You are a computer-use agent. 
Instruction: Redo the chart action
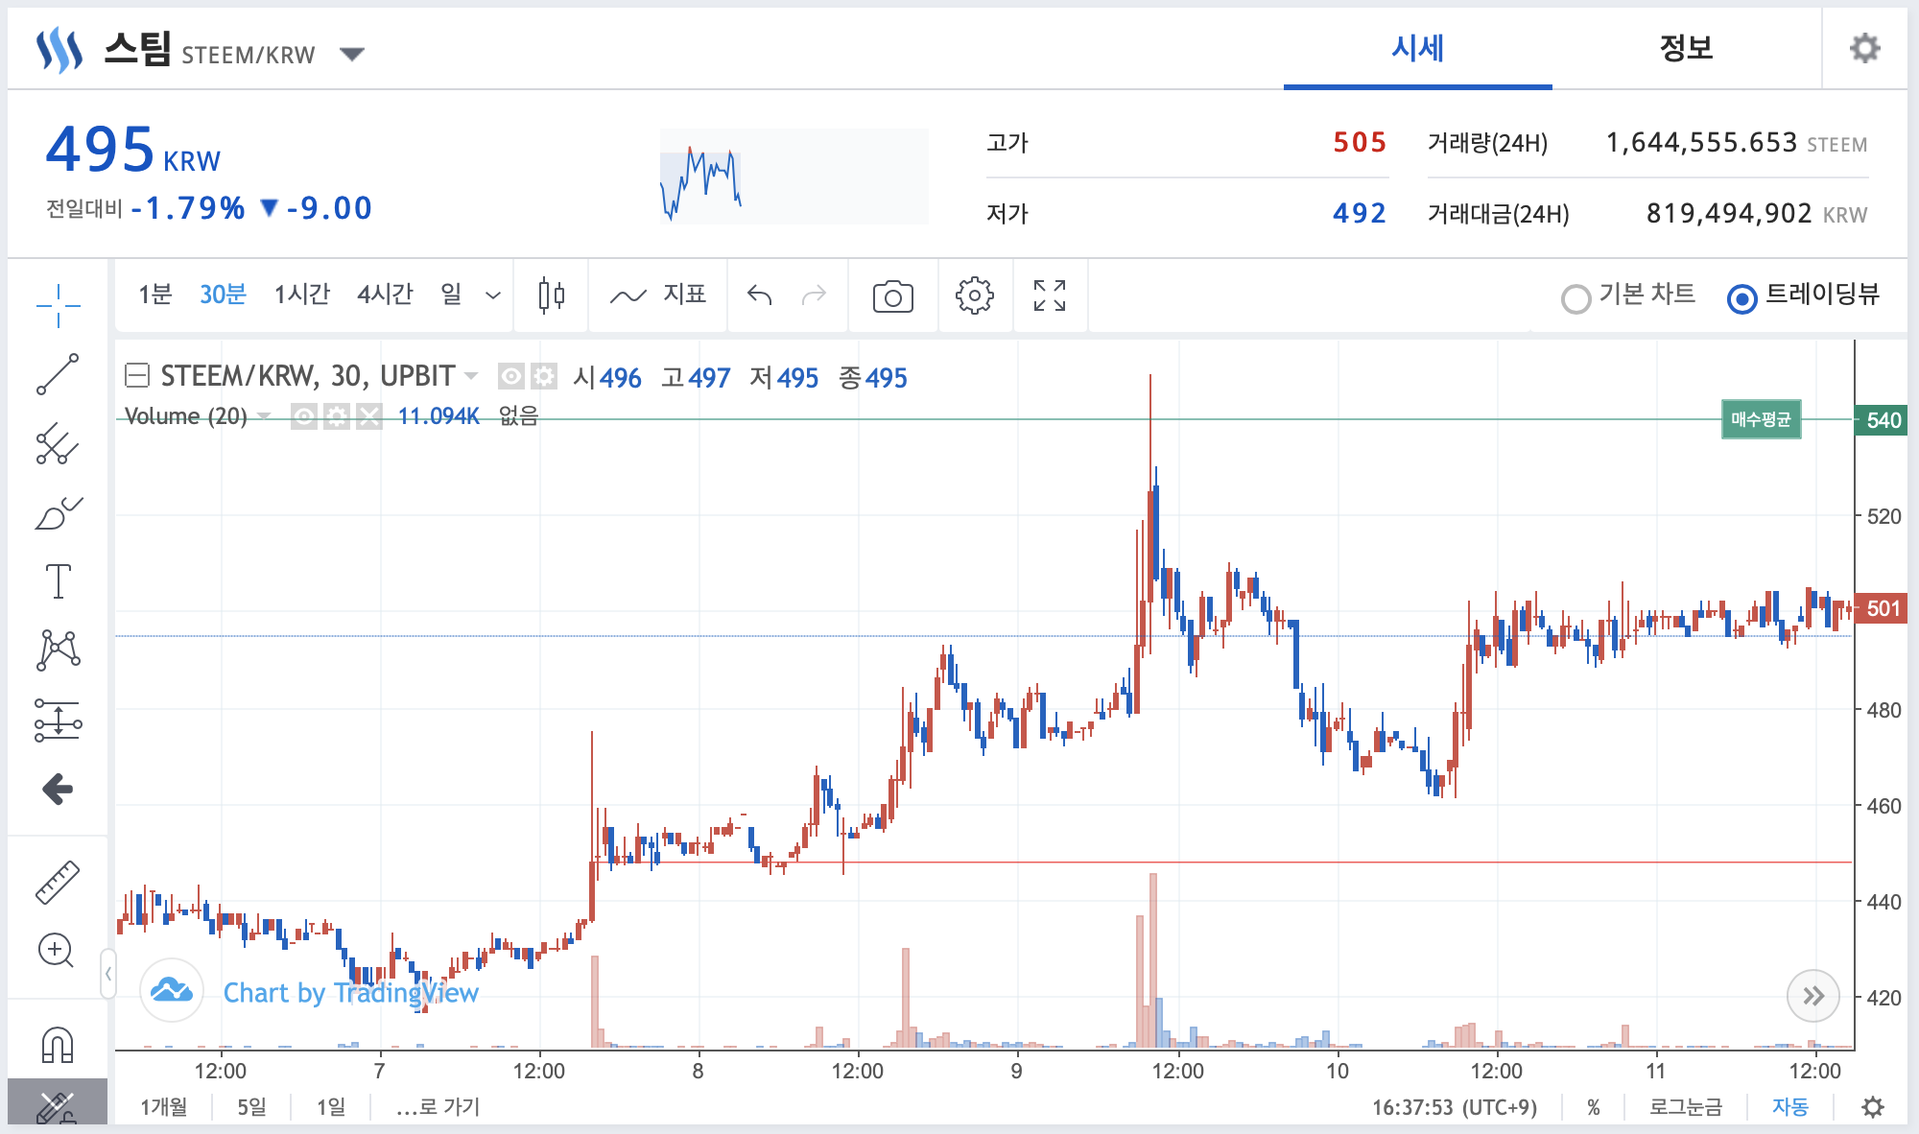[814, 295]
